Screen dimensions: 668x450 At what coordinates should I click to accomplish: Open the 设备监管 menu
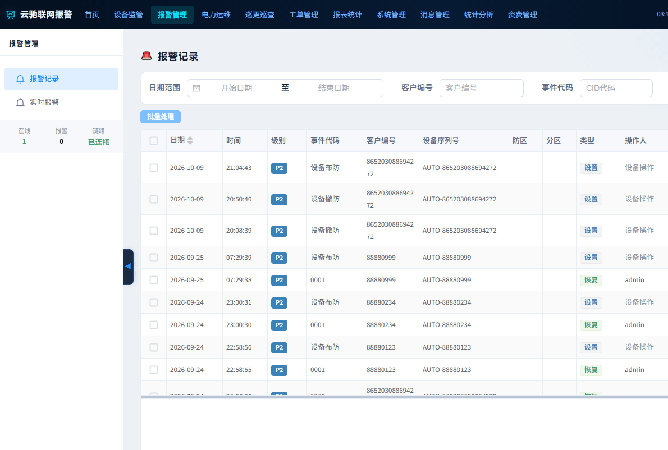(x=128, y=15)
